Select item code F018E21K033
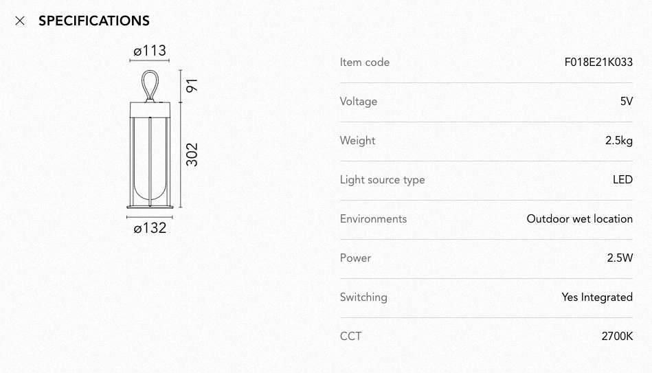 pos(598,63)
